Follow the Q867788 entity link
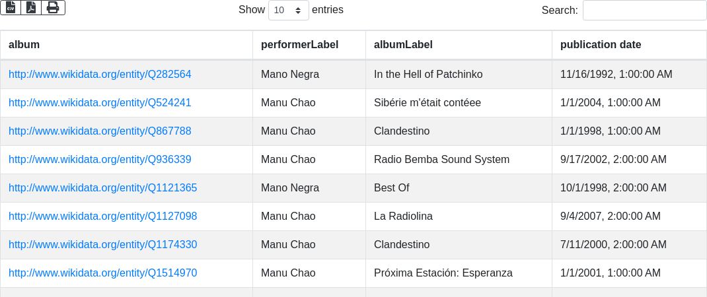707x297 pixels. click(x=100, y=131)
